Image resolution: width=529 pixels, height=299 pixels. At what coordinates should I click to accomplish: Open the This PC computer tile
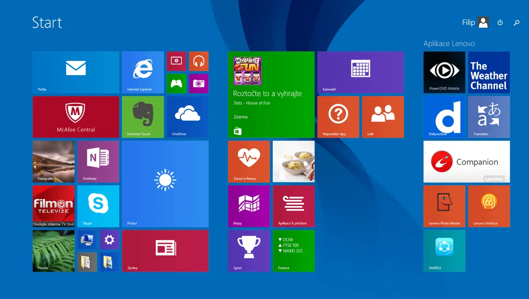point(87,240)
